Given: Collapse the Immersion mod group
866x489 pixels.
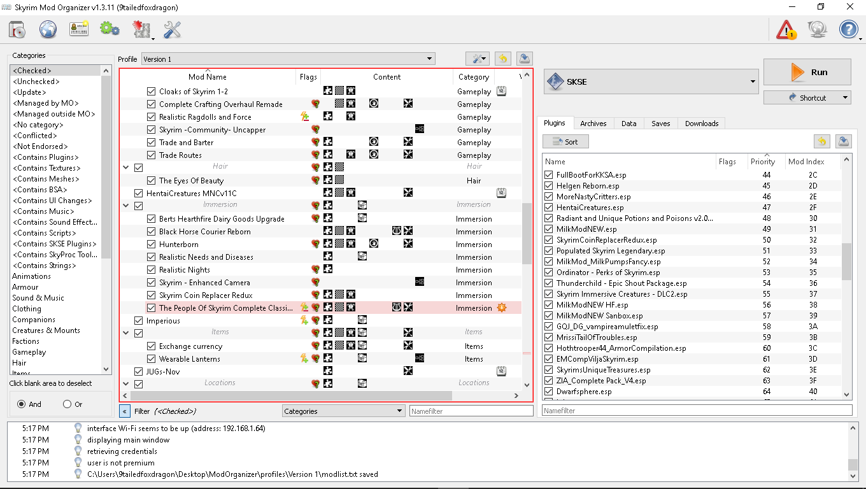Looking at the screenshot, I should pos(125,206).
